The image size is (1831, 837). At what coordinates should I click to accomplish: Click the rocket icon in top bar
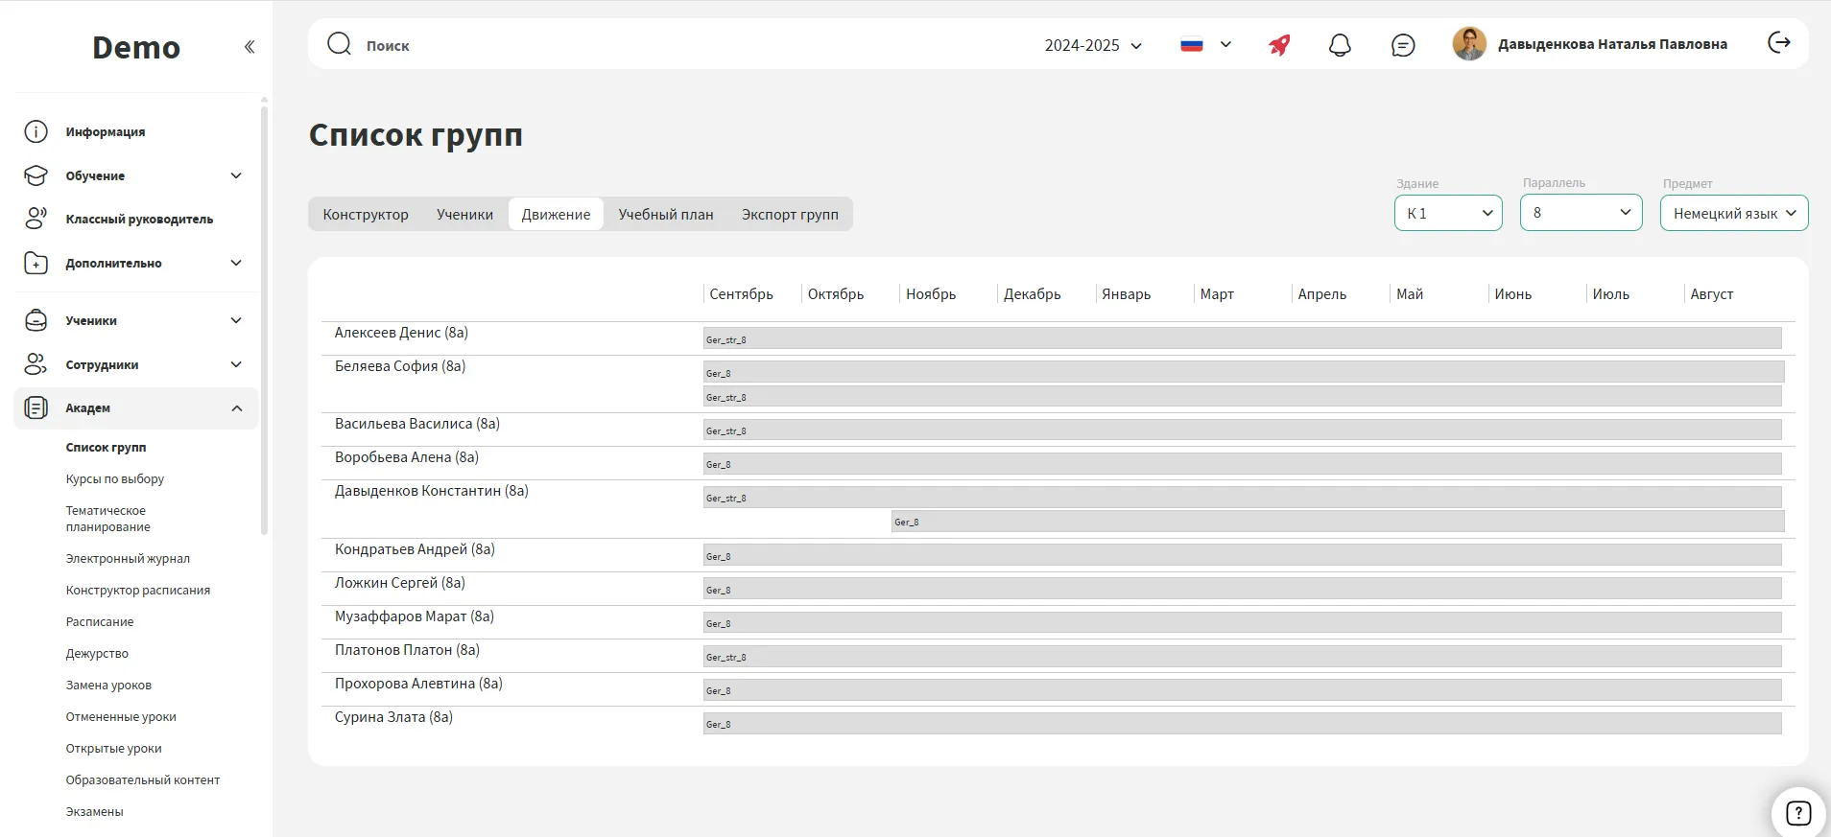(x=1279, y=45)
